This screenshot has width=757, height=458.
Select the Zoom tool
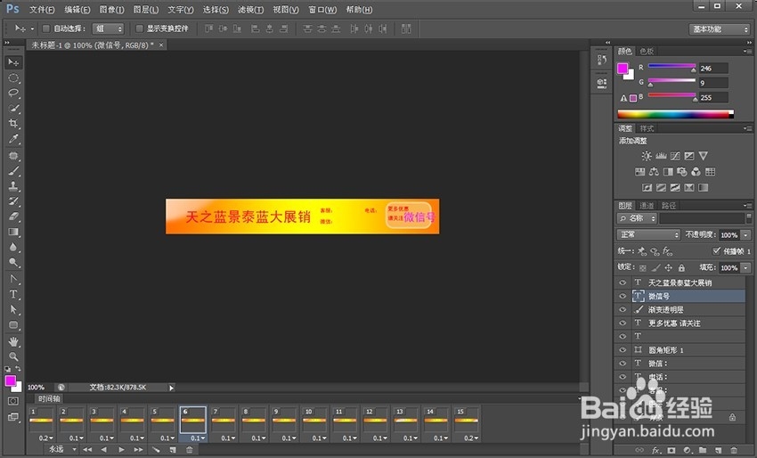[13, 356]
